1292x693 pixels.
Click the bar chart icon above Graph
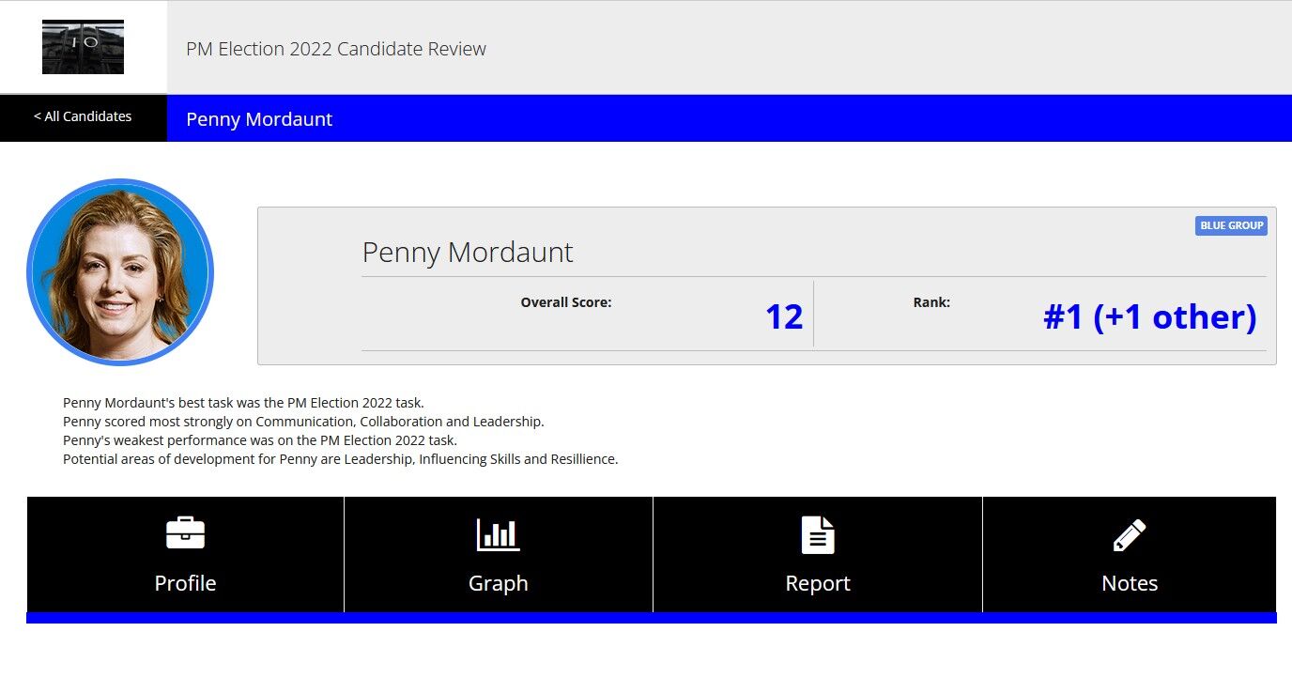tap(498, 534)
